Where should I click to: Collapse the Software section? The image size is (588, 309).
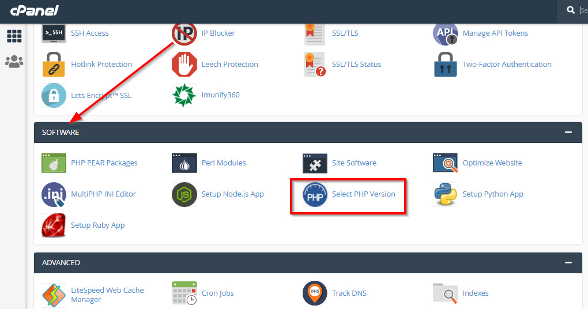(x=568, y=133)
